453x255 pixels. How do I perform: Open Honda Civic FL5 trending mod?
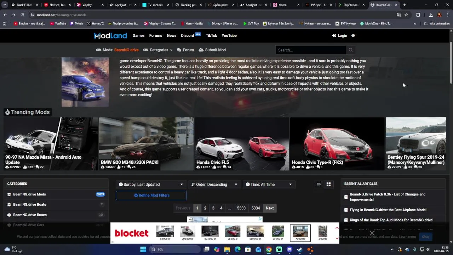click(x=242, y=144)
